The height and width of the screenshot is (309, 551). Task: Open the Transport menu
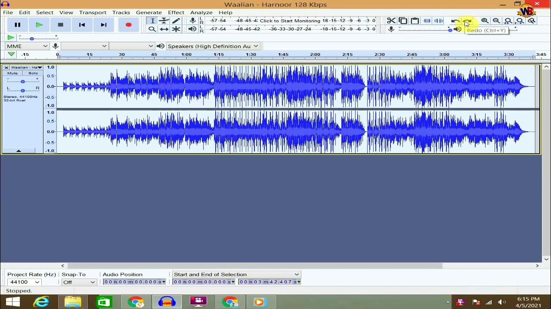point(93,12)
